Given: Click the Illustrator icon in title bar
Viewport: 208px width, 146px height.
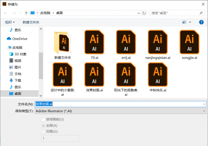Looking at the screenshot, I should (x=4, y=4).
